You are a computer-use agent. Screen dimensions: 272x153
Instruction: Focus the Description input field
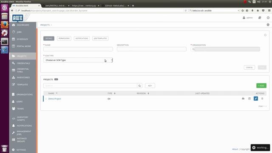[152, 49]
